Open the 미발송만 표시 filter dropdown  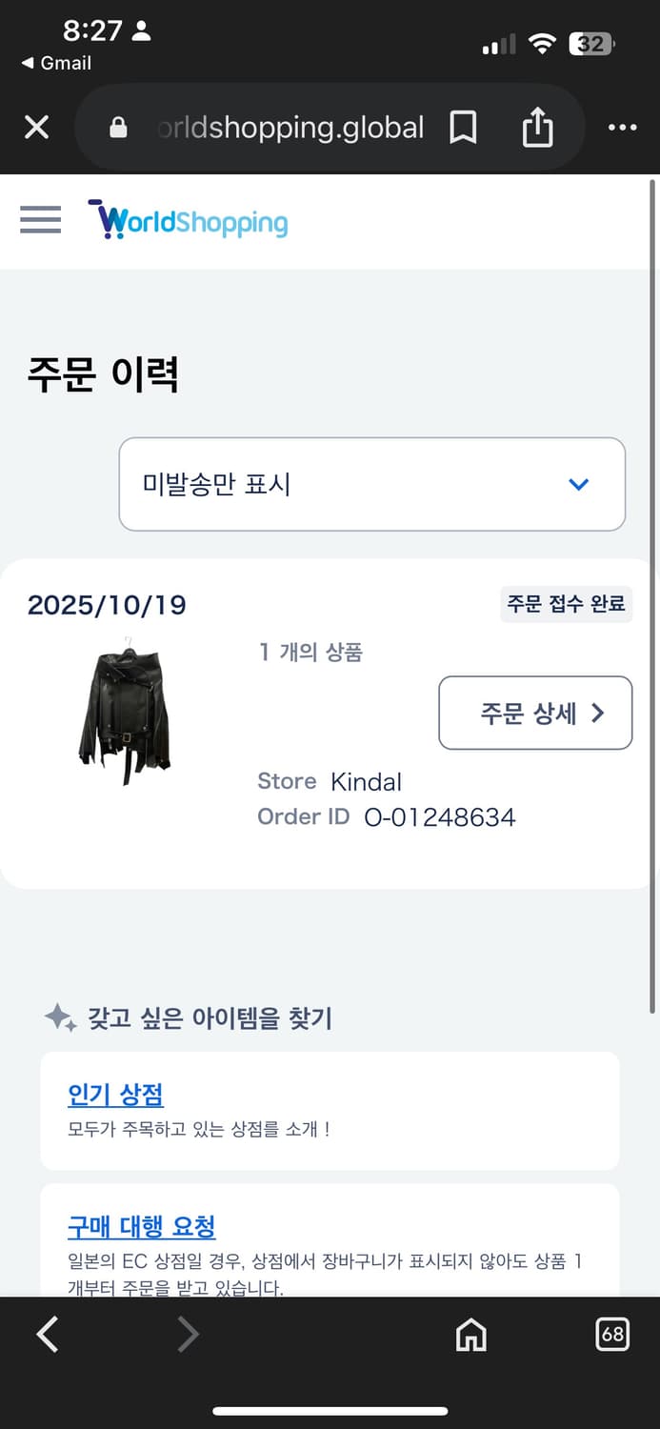click(371, 484)
